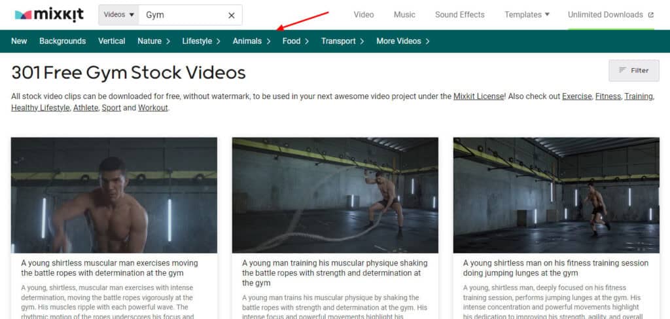Image resolution: width=670 pixels, height=319 pixels.
Task: Expand the More Videos menu
Action: pyautogui.click(x=402, y=41)
